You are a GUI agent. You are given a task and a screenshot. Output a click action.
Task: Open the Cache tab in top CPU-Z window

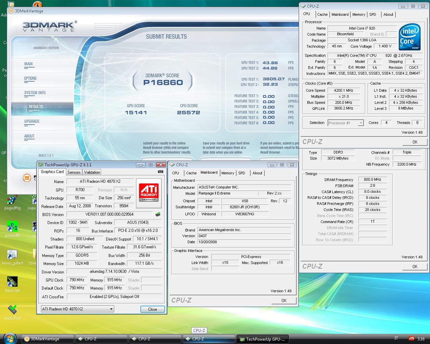coord(322,14)
